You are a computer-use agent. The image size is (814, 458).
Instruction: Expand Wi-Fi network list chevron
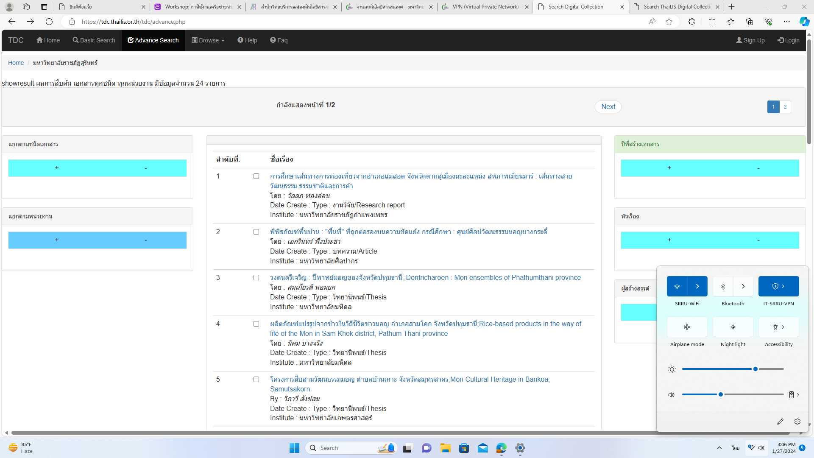pyautogui.click(x=697, y=286)
